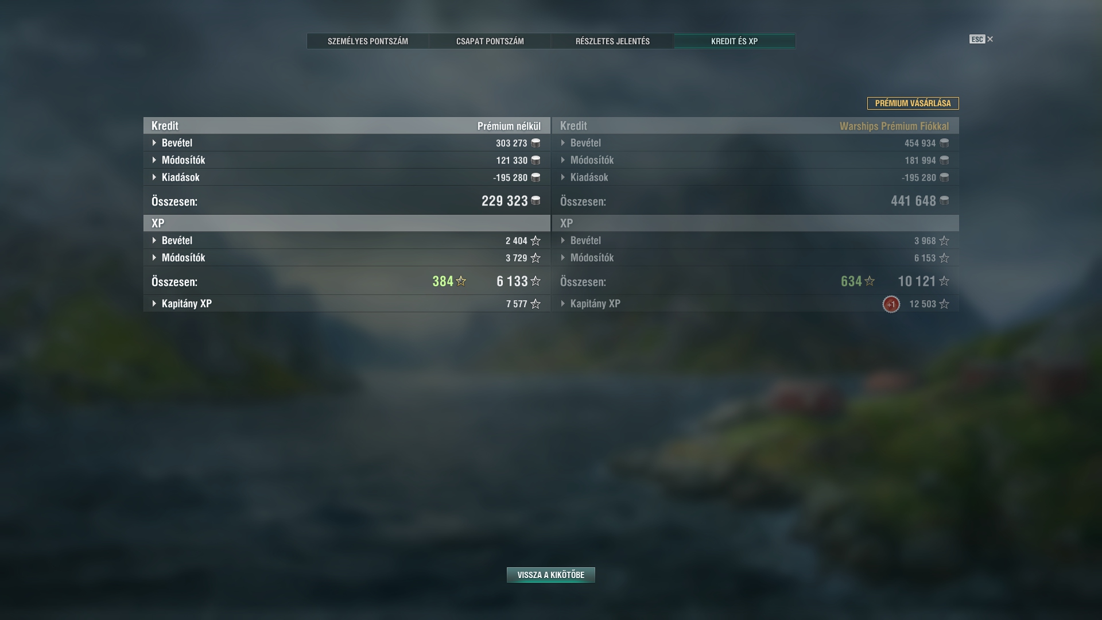Expand premium Kapitány XP row showing 12 503
The width and height of the screenshot is (1102, 620).
click(x=755, y=304)
